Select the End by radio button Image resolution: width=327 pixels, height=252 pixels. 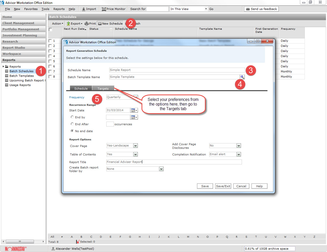coord(72,117)
